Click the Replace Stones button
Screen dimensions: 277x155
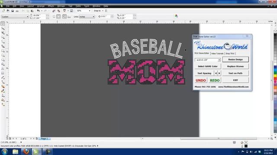coord(235,66)
